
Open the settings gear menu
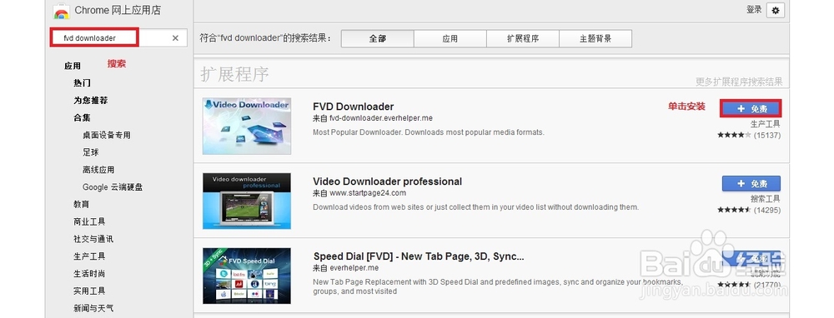[x=776, y=11]
